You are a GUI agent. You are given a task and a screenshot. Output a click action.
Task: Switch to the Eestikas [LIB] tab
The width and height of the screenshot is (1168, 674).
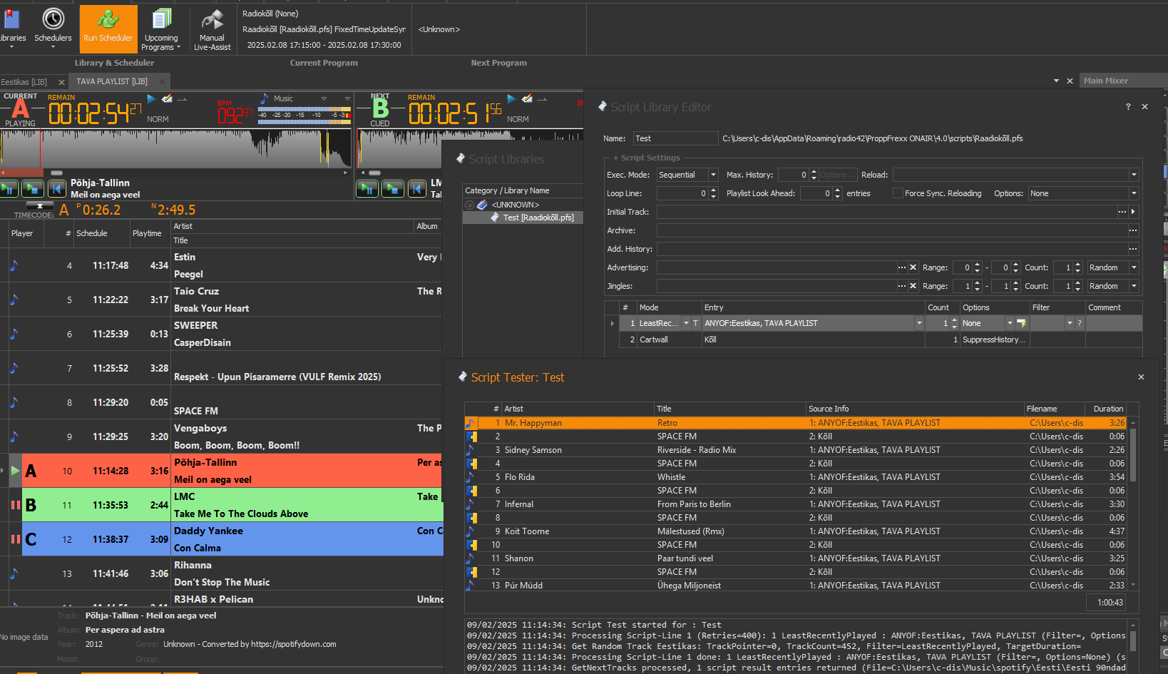[x=25, y=82]
